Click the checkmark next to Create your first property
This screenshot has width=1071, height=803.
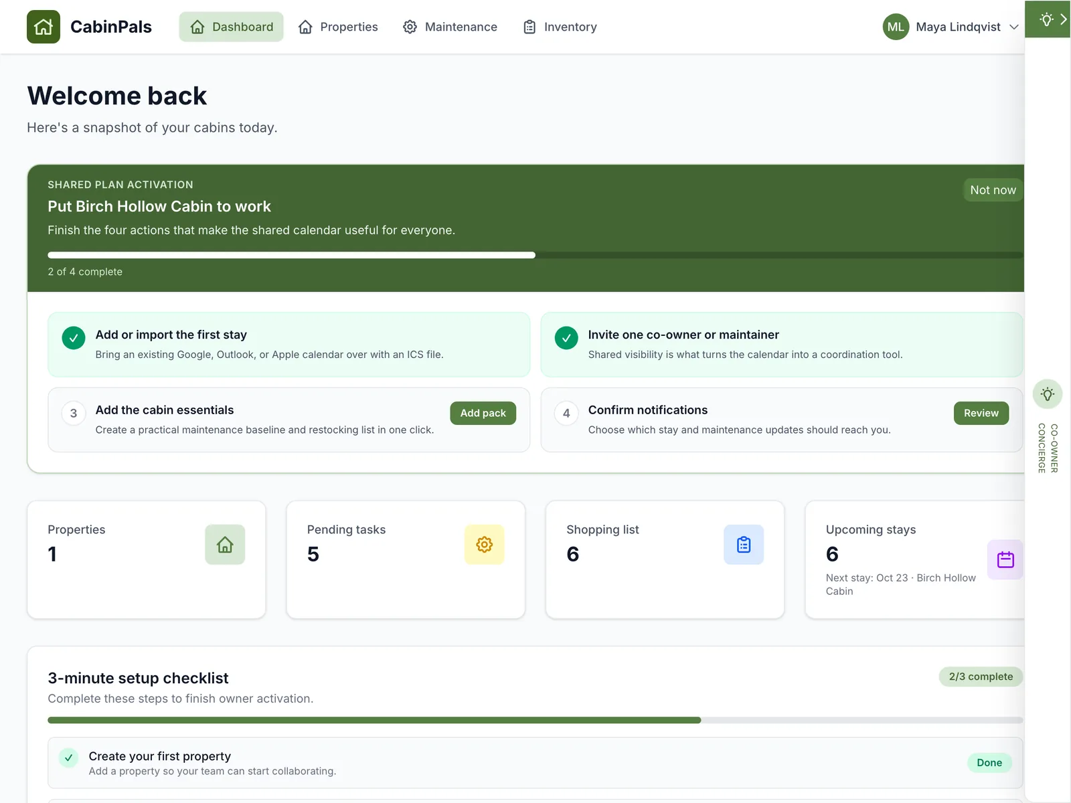(x=68, y=757)
